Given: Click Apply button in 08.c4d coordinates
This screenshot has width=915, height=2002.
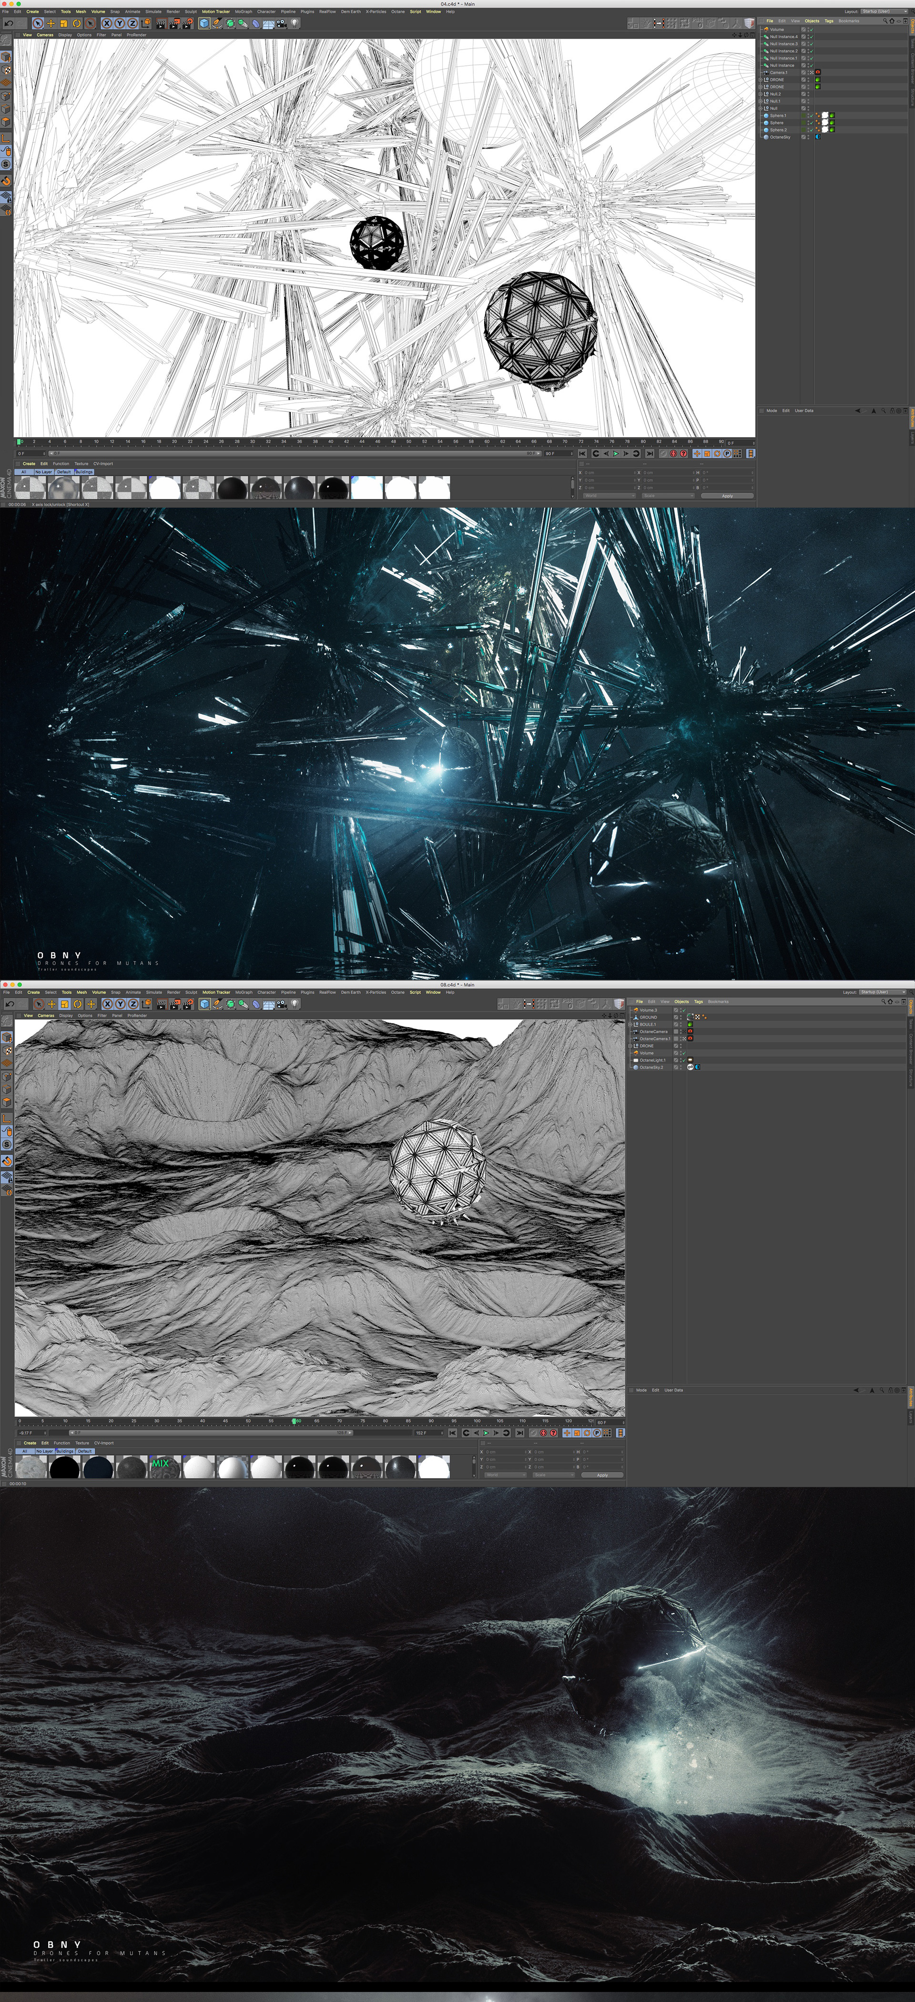Looking at the screenshot, I should click(603, 1475).
